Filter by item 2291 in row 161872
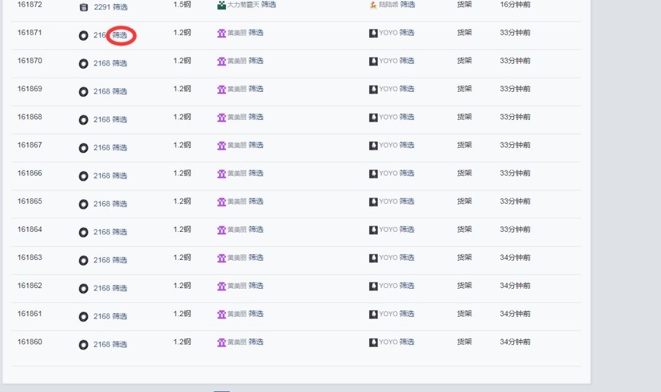The width and height of the screenshot is (661, 392). coord(120,7)
